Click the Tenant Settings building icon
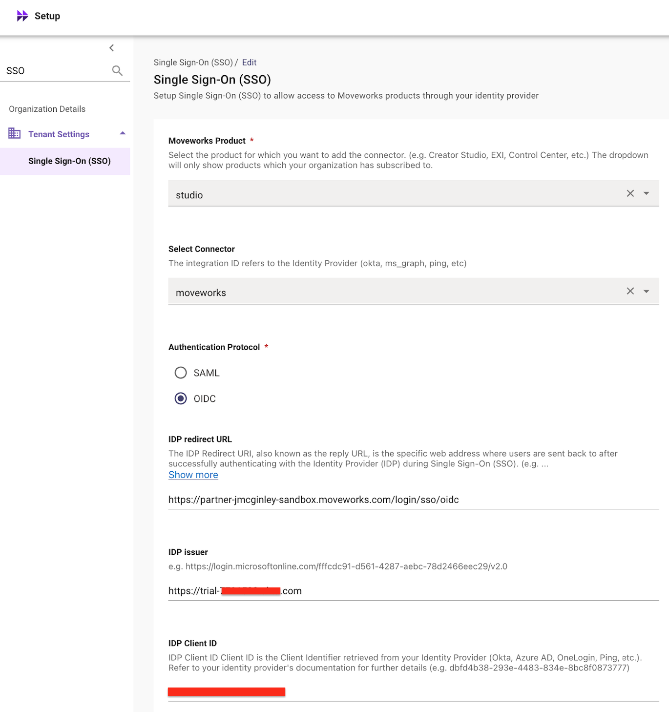This screenshot has width=669, height=712. [15, 133]
